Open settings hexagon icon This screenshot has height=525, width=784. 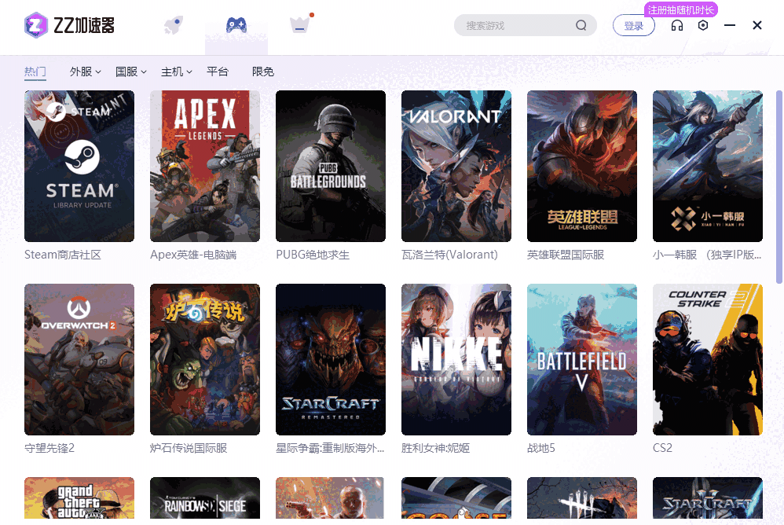[703, 25]
